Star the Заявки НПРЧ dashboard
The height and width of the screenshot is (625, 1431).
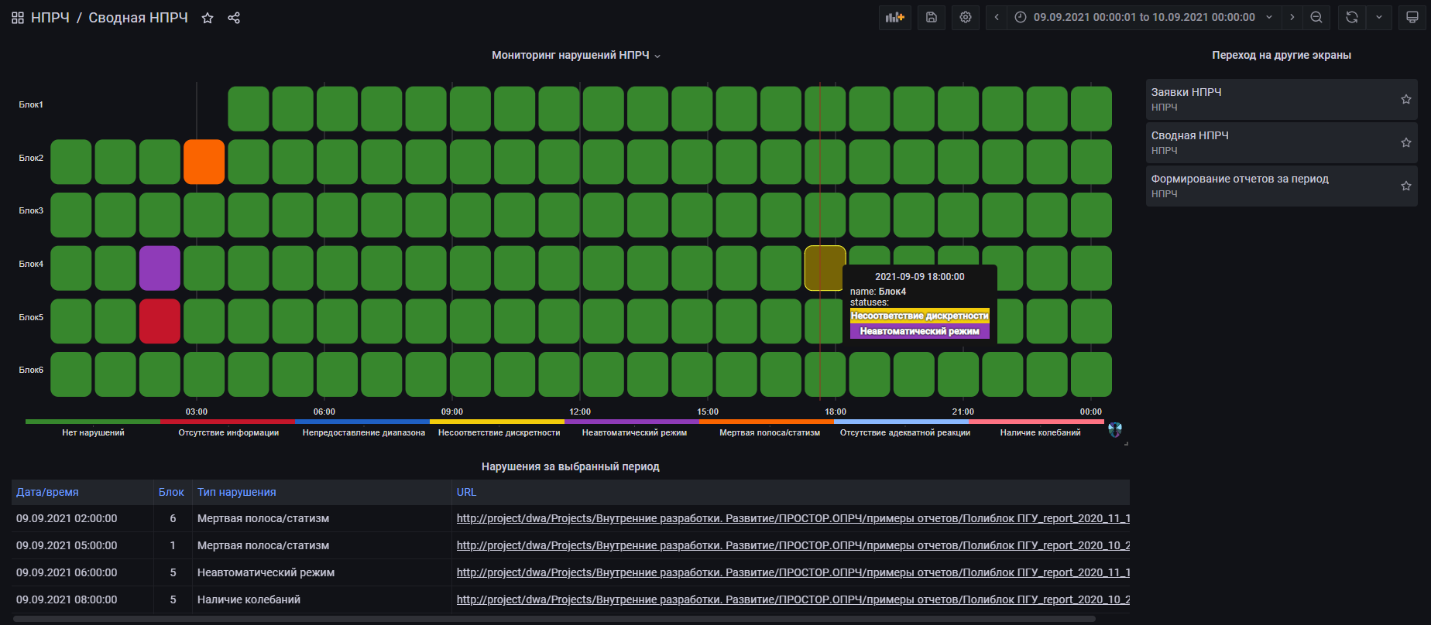(x=1406, y=99)
